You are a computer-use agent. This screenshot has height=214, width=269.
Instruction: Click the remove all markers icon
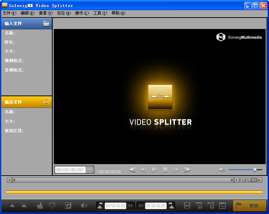click(23, 206)
